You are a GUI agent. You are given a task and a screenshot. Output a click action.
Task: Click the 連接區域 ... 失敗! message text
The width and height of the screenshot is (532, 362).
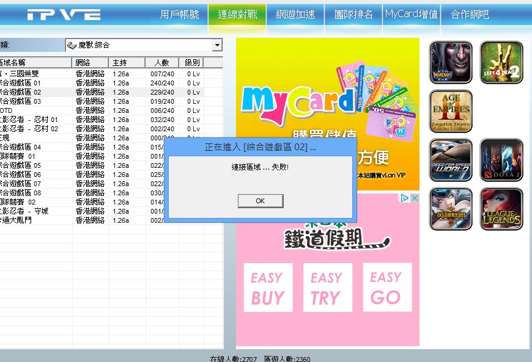(260, 167)
